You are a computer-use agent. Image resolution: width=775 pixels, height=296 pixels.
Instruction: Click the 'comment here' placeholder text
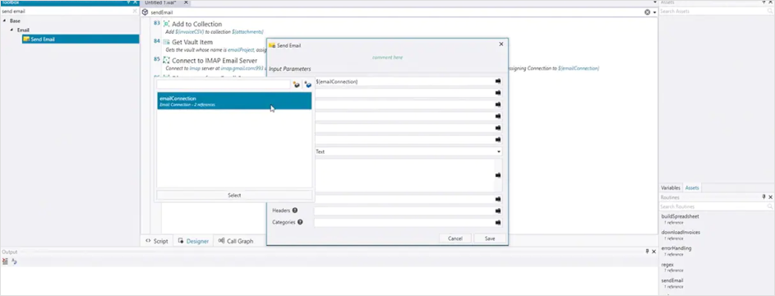388,58
